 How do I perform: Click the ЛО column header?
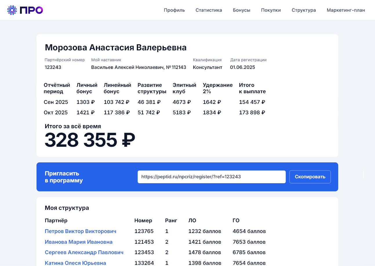(x=192, y=221)
